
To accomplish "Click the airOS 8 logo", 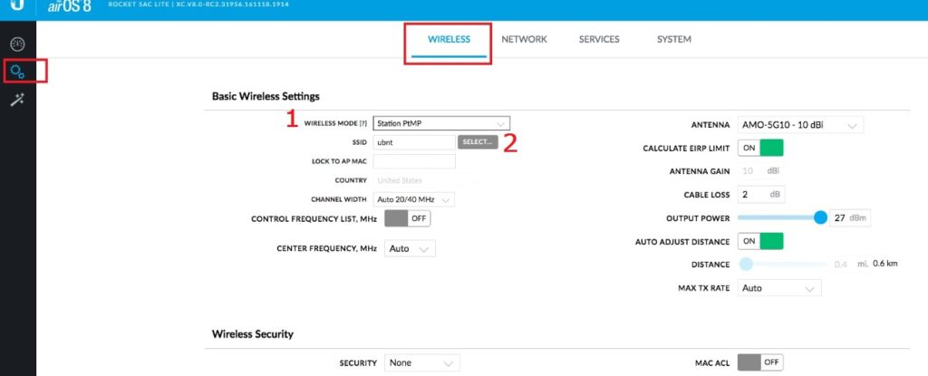I will tap(70, 7).
